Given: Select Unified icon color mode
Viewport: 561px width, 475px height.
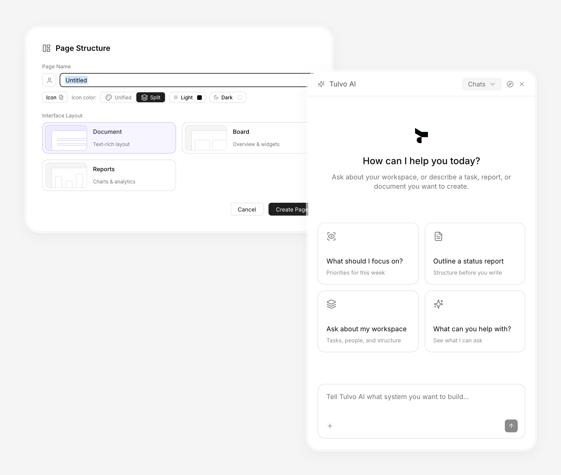Looking at the screenshot, I should (x=118, y=97).
